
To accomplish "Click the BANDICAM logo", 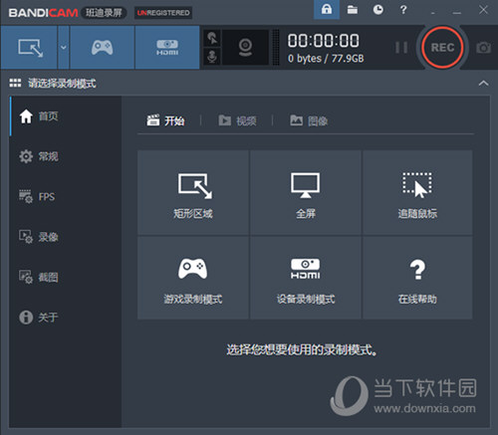I will click(x=43, y=13).
